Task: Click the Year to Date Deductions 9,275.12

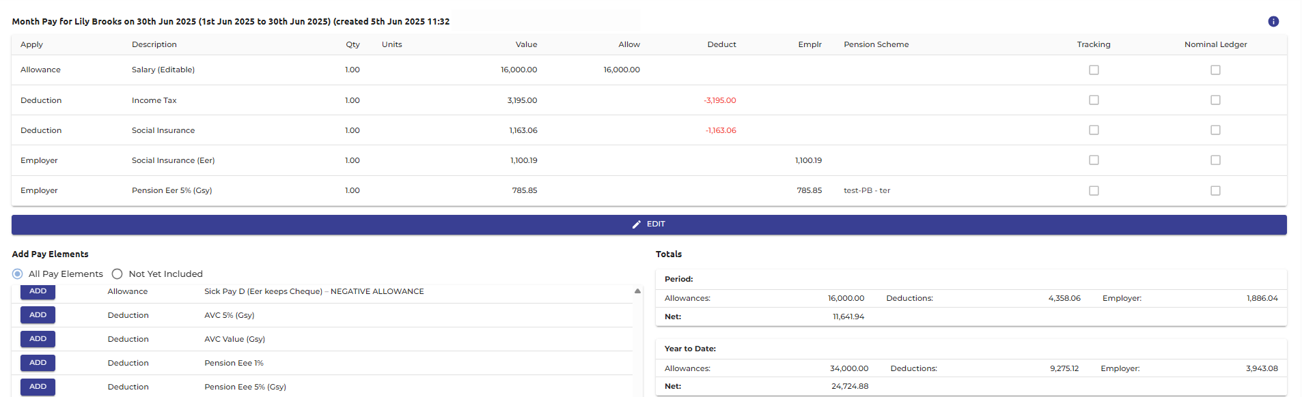Action: pyautogui.click(x=1064, y=368)
